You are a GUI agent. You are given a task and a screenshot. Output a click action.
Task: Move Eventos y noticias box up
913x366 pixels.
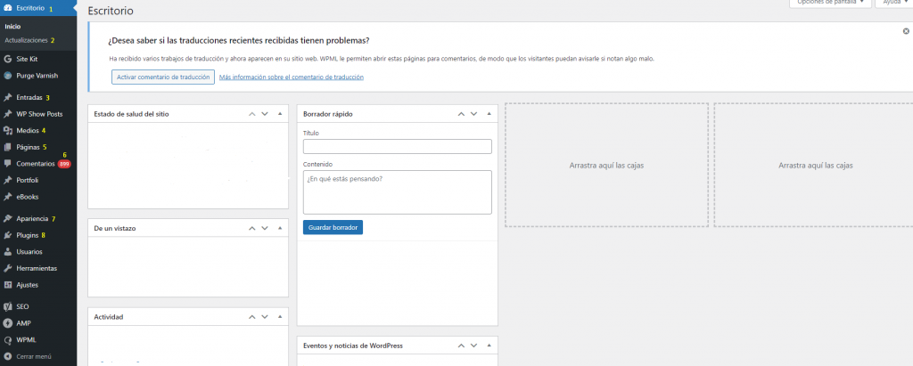coord(461,346)
